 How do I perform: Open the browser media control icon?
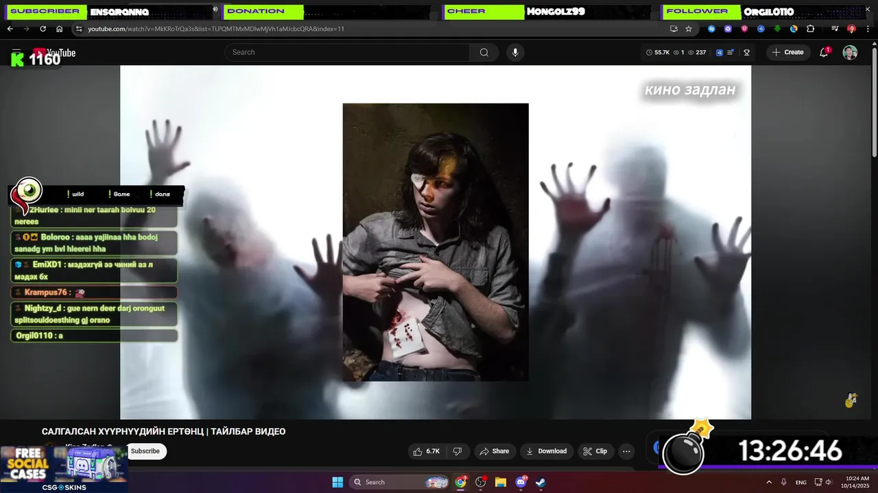click(835, 29)
